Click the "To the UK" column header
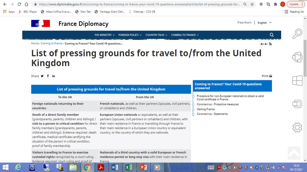The image size is (307, 172). point(65,97)
